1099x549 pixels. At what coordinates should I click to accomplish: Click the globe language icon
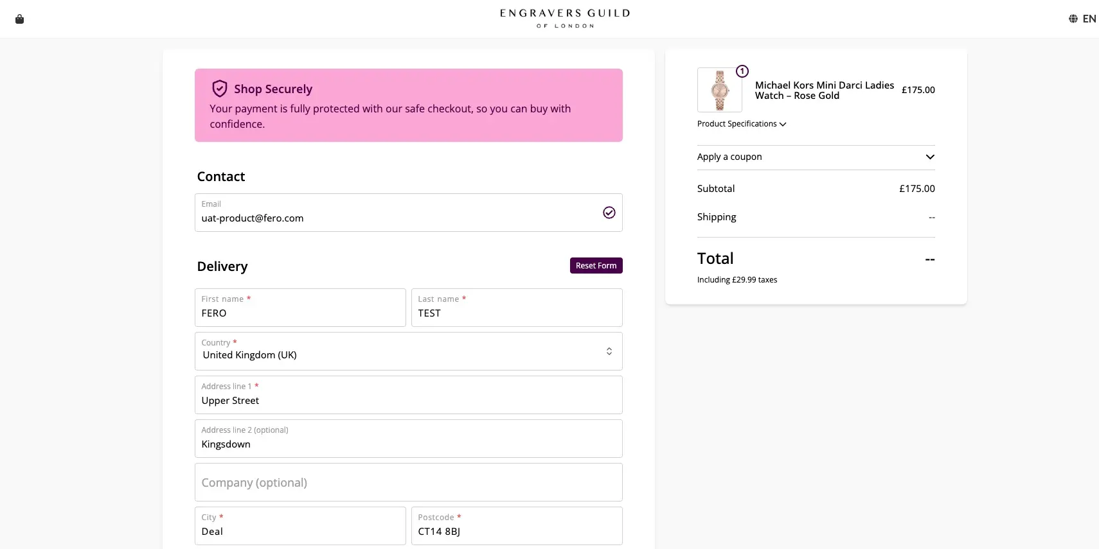pyautogui.click(x=1073, y=19)
